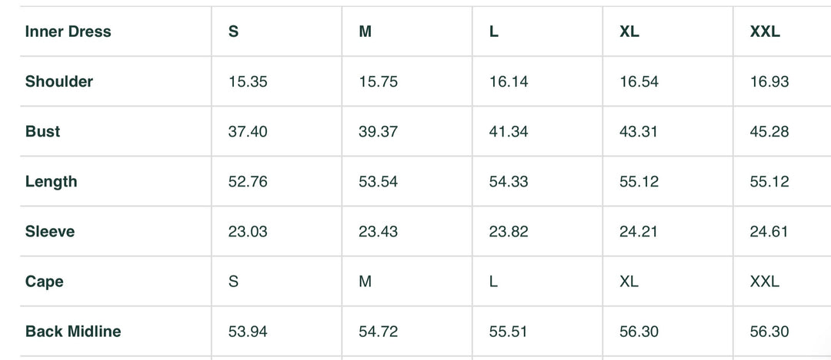831x360 pixels.
Task: Click the 55.51 back midline value
Action: point(509,332)
